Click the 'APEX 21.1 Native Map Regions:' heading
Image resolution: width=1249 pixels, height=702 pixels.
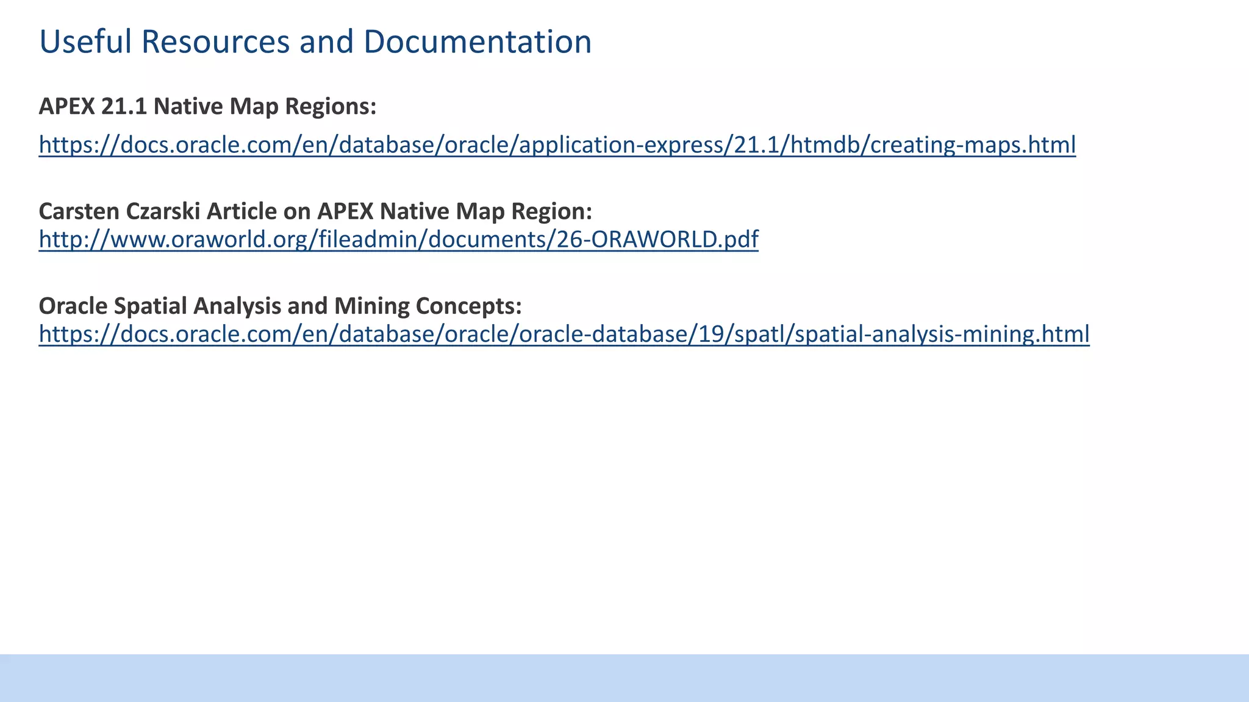coord(208,106)
